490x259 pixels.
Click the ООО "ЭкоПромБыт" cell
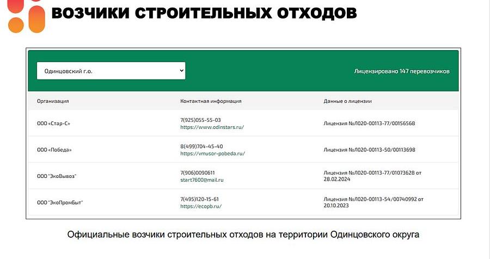click(x=60, y=202)
